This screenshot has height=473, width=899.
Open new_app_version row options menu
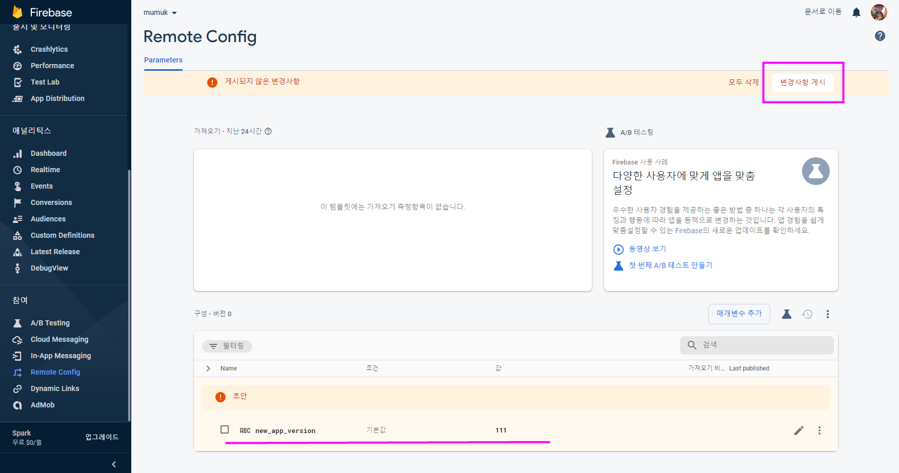tap(820, 430)
